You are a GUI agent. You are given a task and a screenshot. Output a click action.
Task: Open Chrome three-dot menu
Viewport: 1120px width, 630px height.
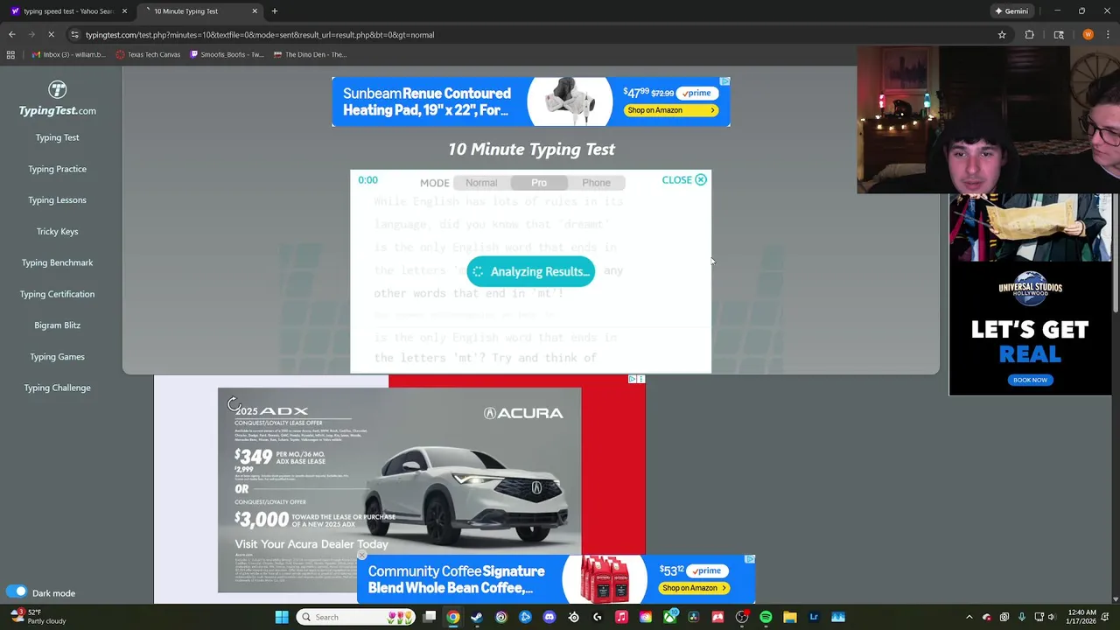point(1109,35)
